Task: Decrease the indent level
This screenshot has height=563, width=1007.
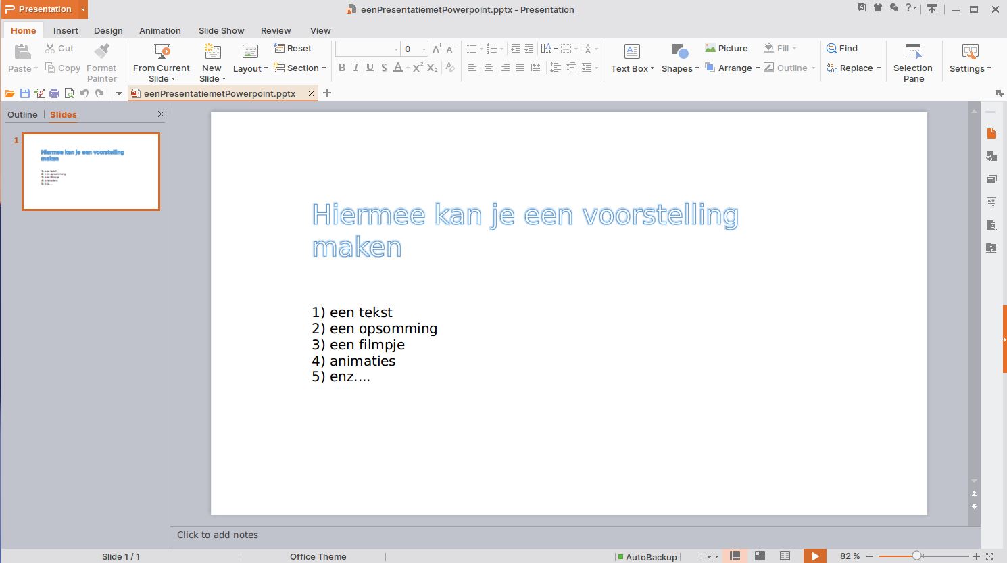Action: [516, 49]
